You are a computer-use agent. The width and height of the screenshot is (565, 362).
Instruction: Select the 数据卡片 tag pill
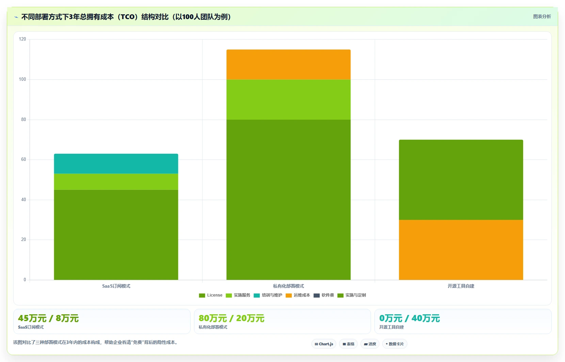click(x=394, y=344)
